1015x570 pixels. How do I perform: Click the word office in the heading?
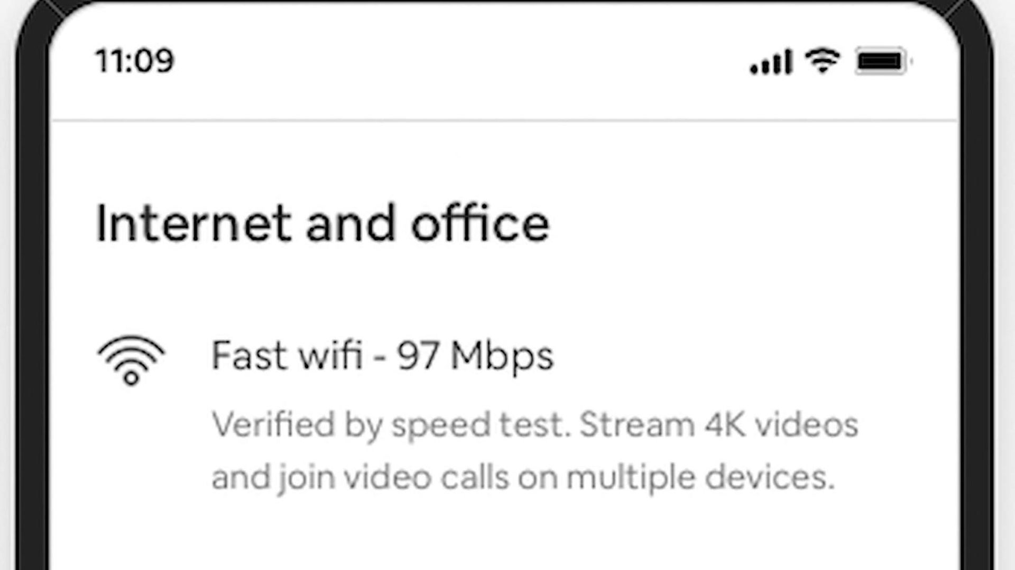[480, 223]
